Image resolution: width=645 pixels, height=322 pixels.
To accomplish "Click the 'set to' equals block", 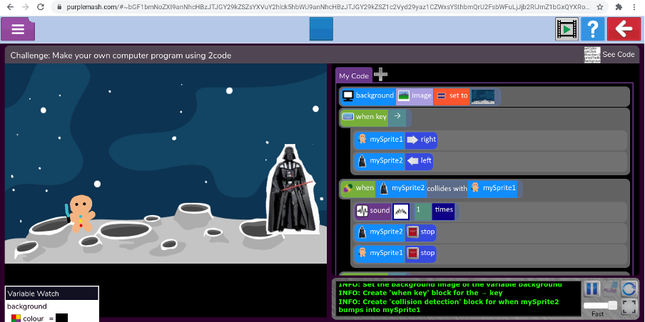I will 451,96.
